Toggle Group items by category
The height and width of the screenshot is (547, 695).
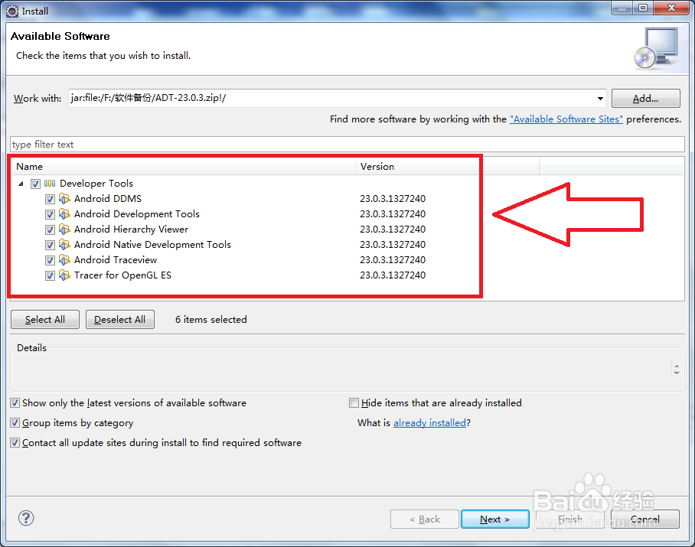(15, 423)
